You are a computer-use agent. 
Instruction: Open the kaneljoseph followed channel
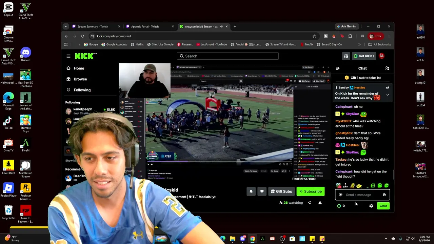[90, 111]
